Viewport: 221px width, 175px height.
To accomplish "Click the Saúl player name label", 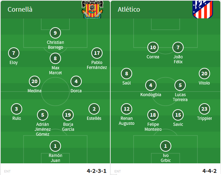I will click(x=127, y=83).
